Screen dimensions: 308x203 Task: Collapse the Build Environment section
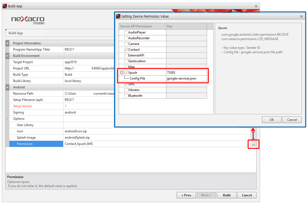point(8,56)
